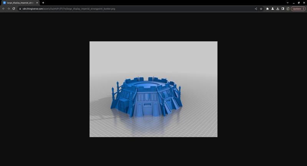Open the profile avatar menu
The height and width of the screenshot is (166, 307).
coord(288,9)
